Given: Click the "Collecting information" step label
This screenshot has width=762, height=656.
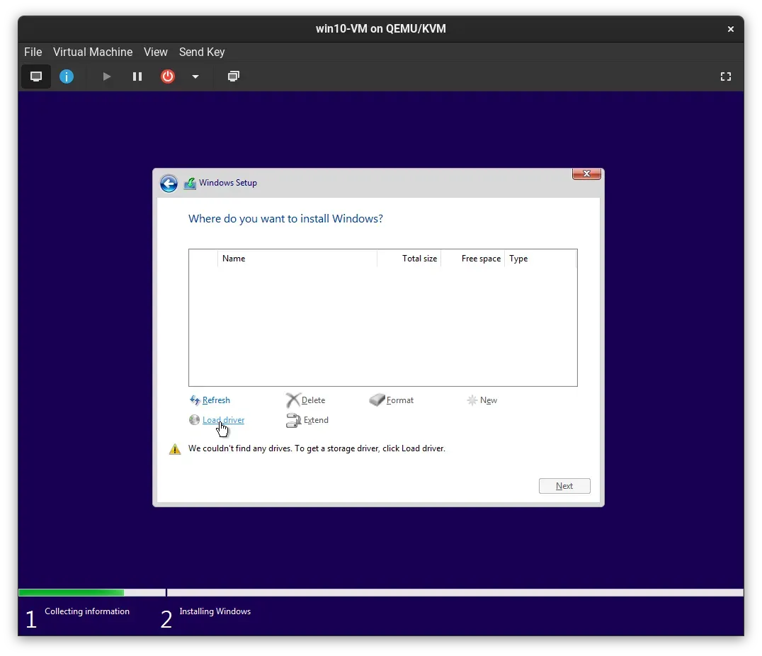Looking at the screenshot, I should coord(87,611).
